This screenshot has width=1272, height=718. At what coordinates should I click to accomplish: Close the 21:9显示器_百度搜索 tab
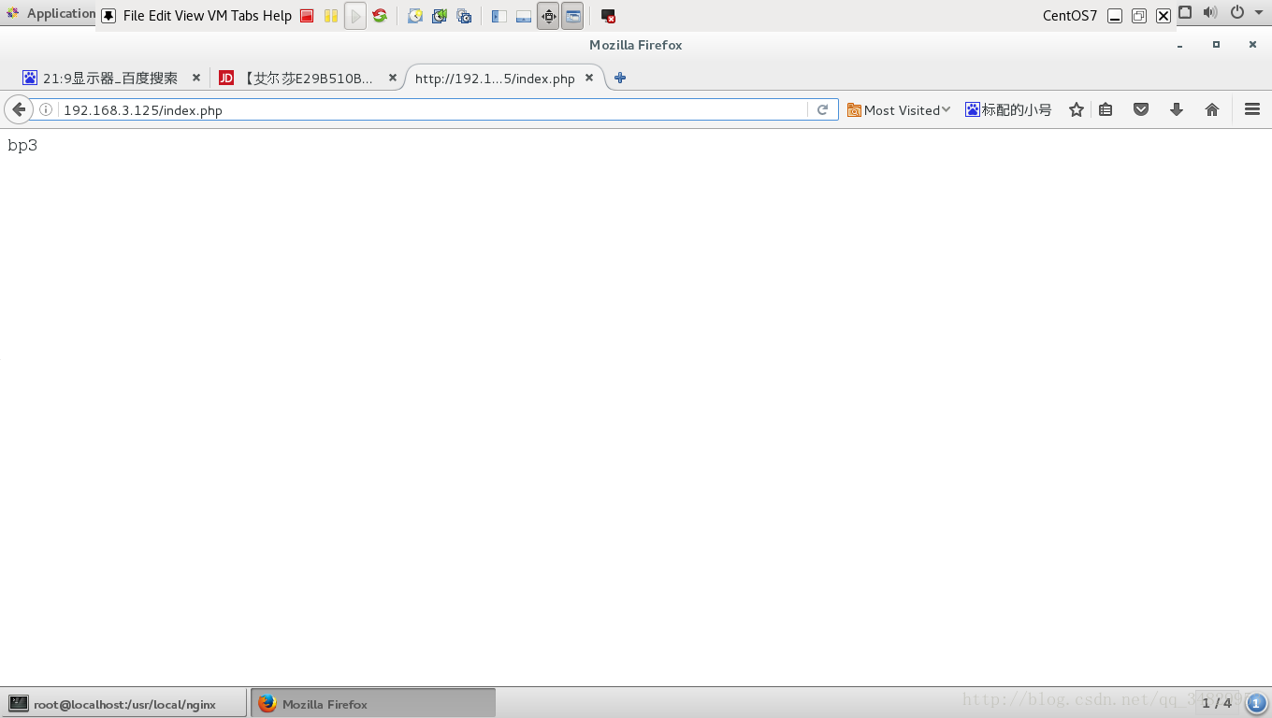196,78
